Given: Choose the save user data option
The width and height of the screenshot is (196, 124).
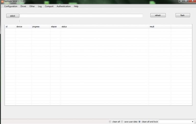Looking at the screenshot, I should [122, 122].
